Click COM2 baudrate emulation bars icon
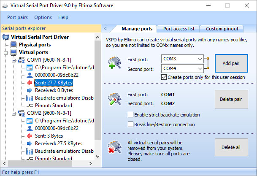Screen dimensions: 257x176 (x=30, y=151)
